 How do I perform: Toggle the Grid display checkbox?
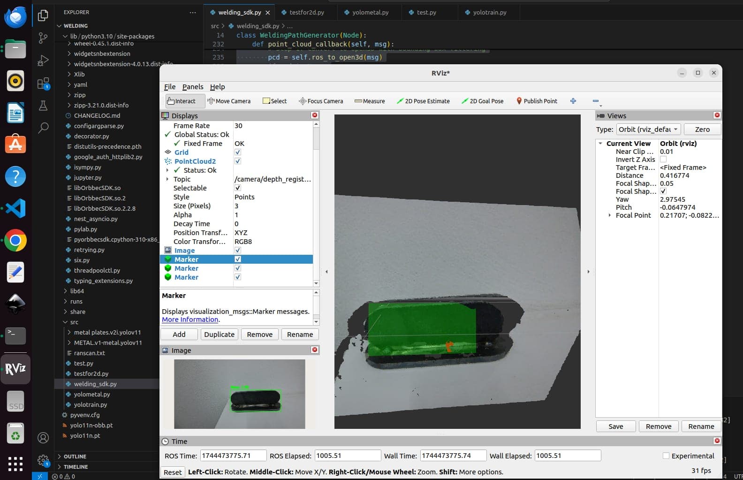(238, 152)
